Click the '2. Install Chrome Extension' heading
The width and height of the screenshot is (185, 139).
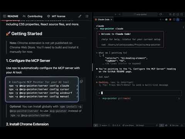pos(27,124)
